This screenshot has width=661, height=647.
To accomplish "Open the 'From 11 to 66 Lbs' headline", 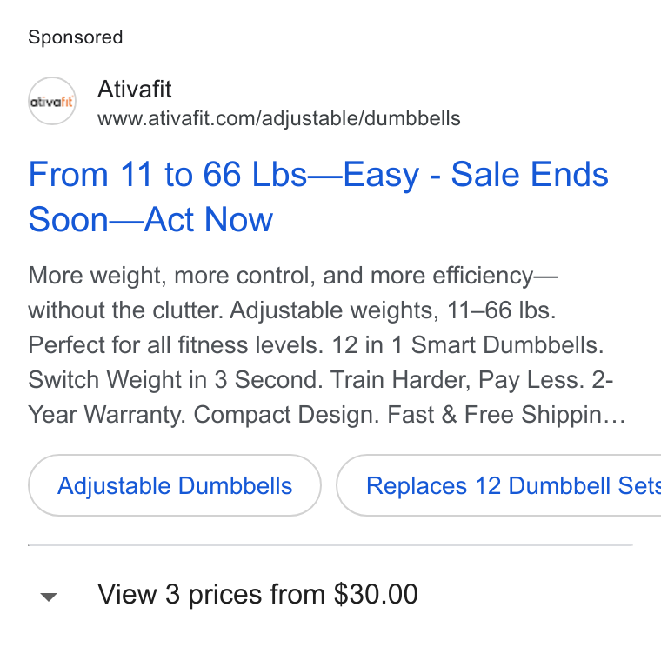I will 318,197.
